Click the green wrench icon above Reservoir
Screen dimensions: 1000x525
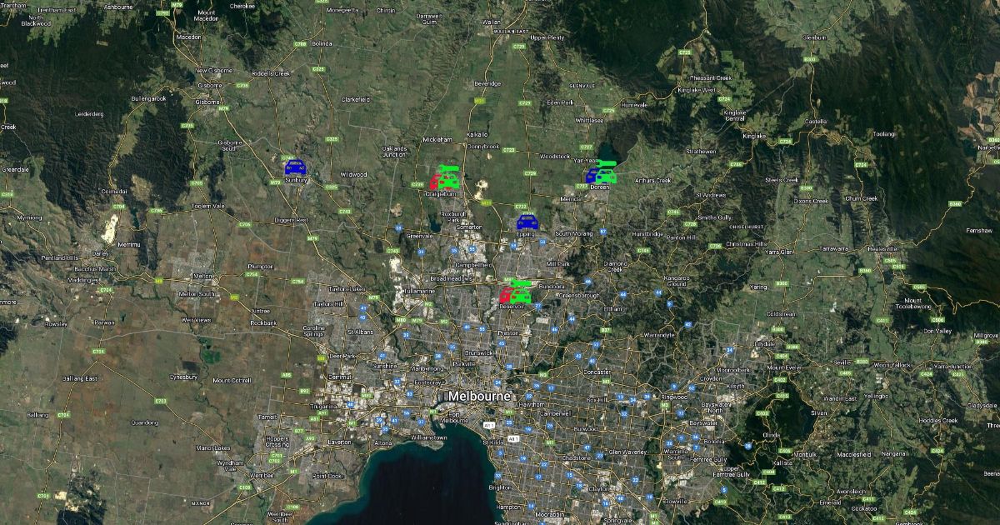522,283
